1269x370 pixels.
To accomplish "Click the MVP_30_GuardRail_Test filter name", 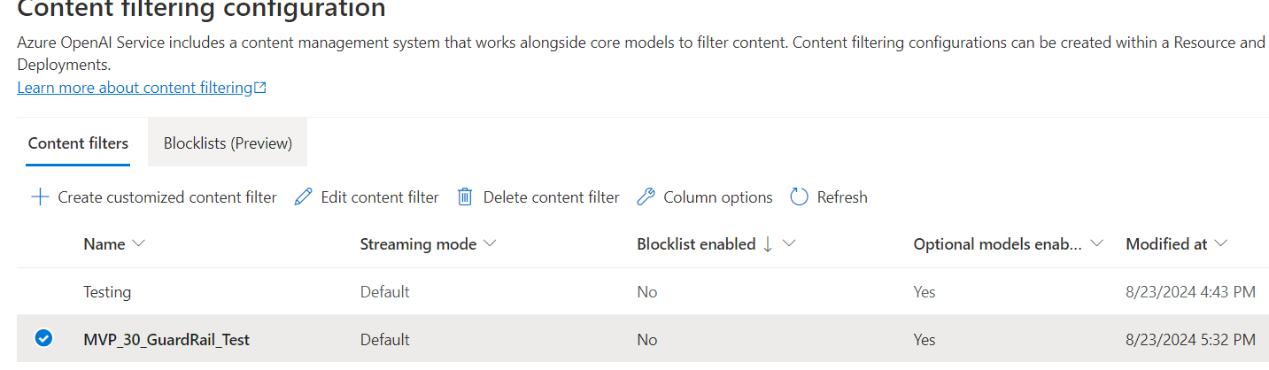I will click(166, 339).
